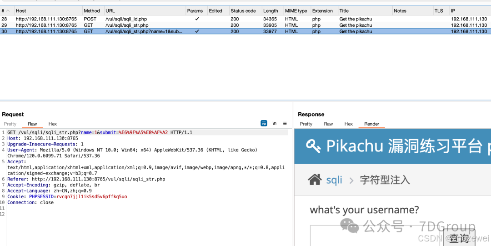491x246 pixels.
Task: Sort by the MIME type column header
Action: 297,10
